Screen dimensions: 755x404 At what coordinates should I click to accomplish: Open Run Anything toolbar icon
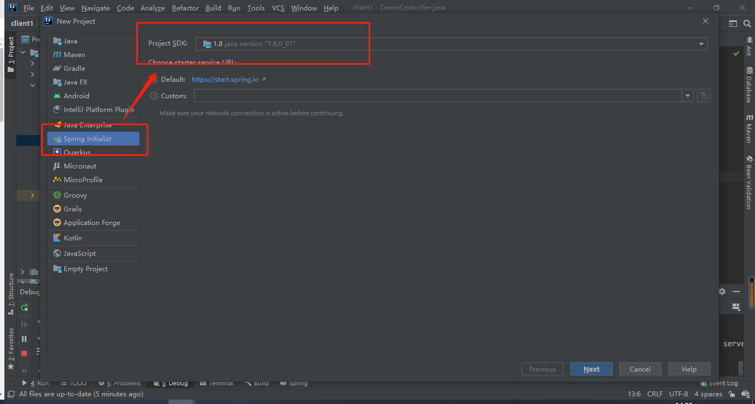(x=732, y=24)
